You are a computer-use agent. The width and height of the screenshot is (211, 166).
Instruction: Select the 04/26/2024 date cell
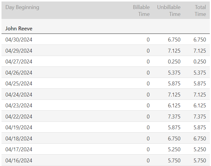pyautogui.click(x=19, y=72)
